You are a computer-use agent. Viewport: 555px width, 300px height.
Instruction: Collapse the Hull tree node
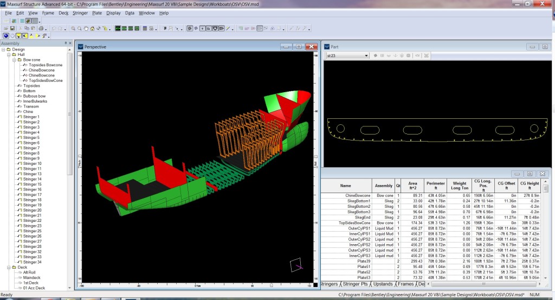click(9, 55)
